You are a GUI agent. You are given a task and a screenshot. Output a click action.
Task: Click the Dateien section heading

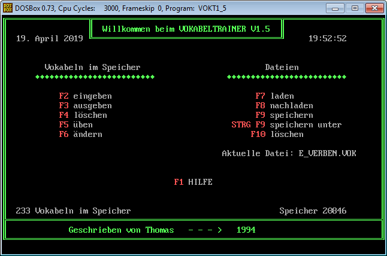(282, 67)
